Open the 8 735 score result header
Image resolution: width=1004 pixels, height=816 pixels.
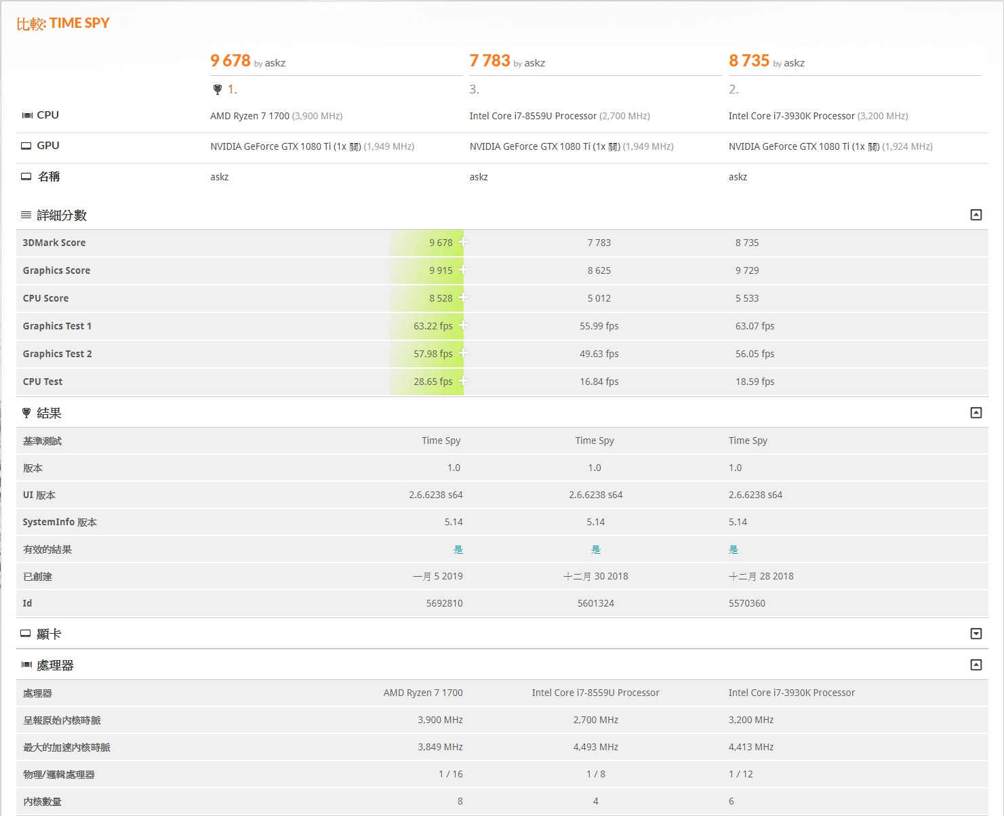tap(748, 61)
